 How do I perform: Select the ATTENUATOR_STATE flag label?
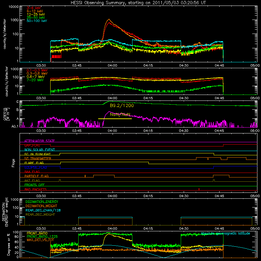[39, 141]
